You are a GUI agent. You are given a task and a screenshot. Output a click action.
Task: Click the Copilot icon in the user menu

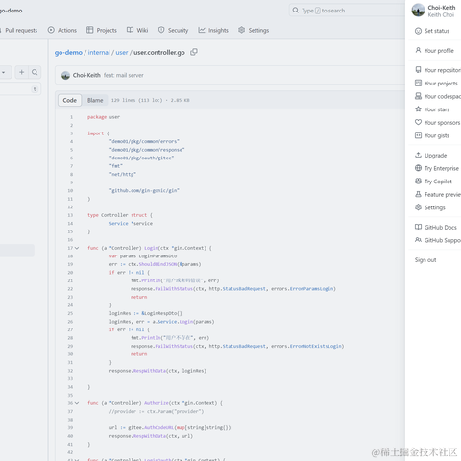click(418, 182)
